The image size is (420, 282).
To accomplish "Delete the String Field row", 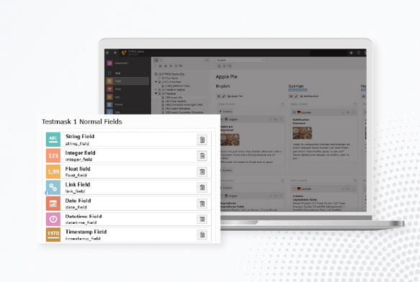I will [202, 140].
